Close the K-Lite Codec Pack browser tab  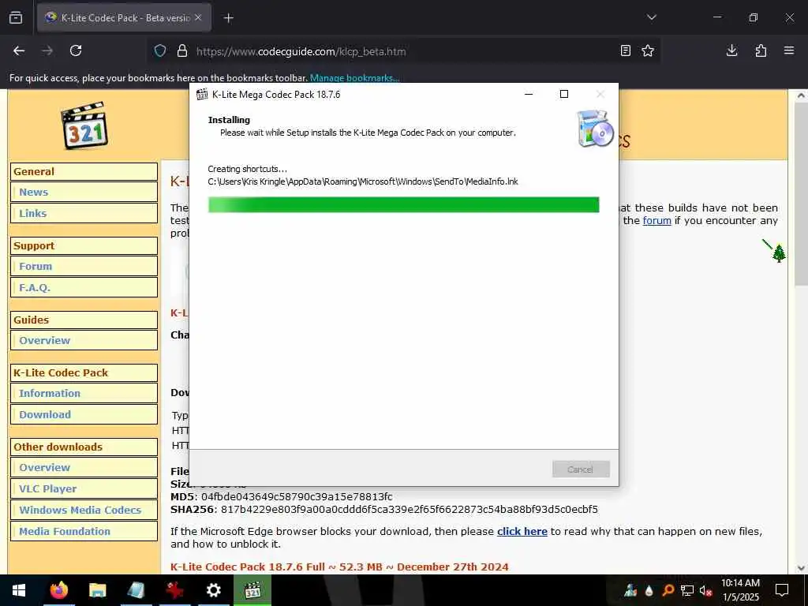[198, 17]
